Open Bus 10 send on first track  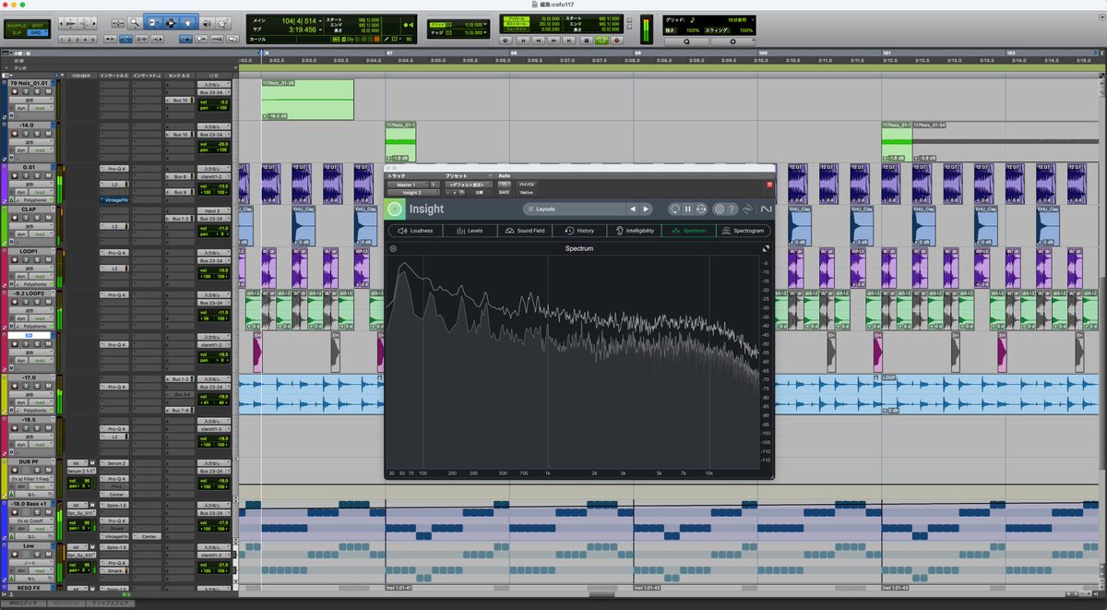(x=180, y=101)
